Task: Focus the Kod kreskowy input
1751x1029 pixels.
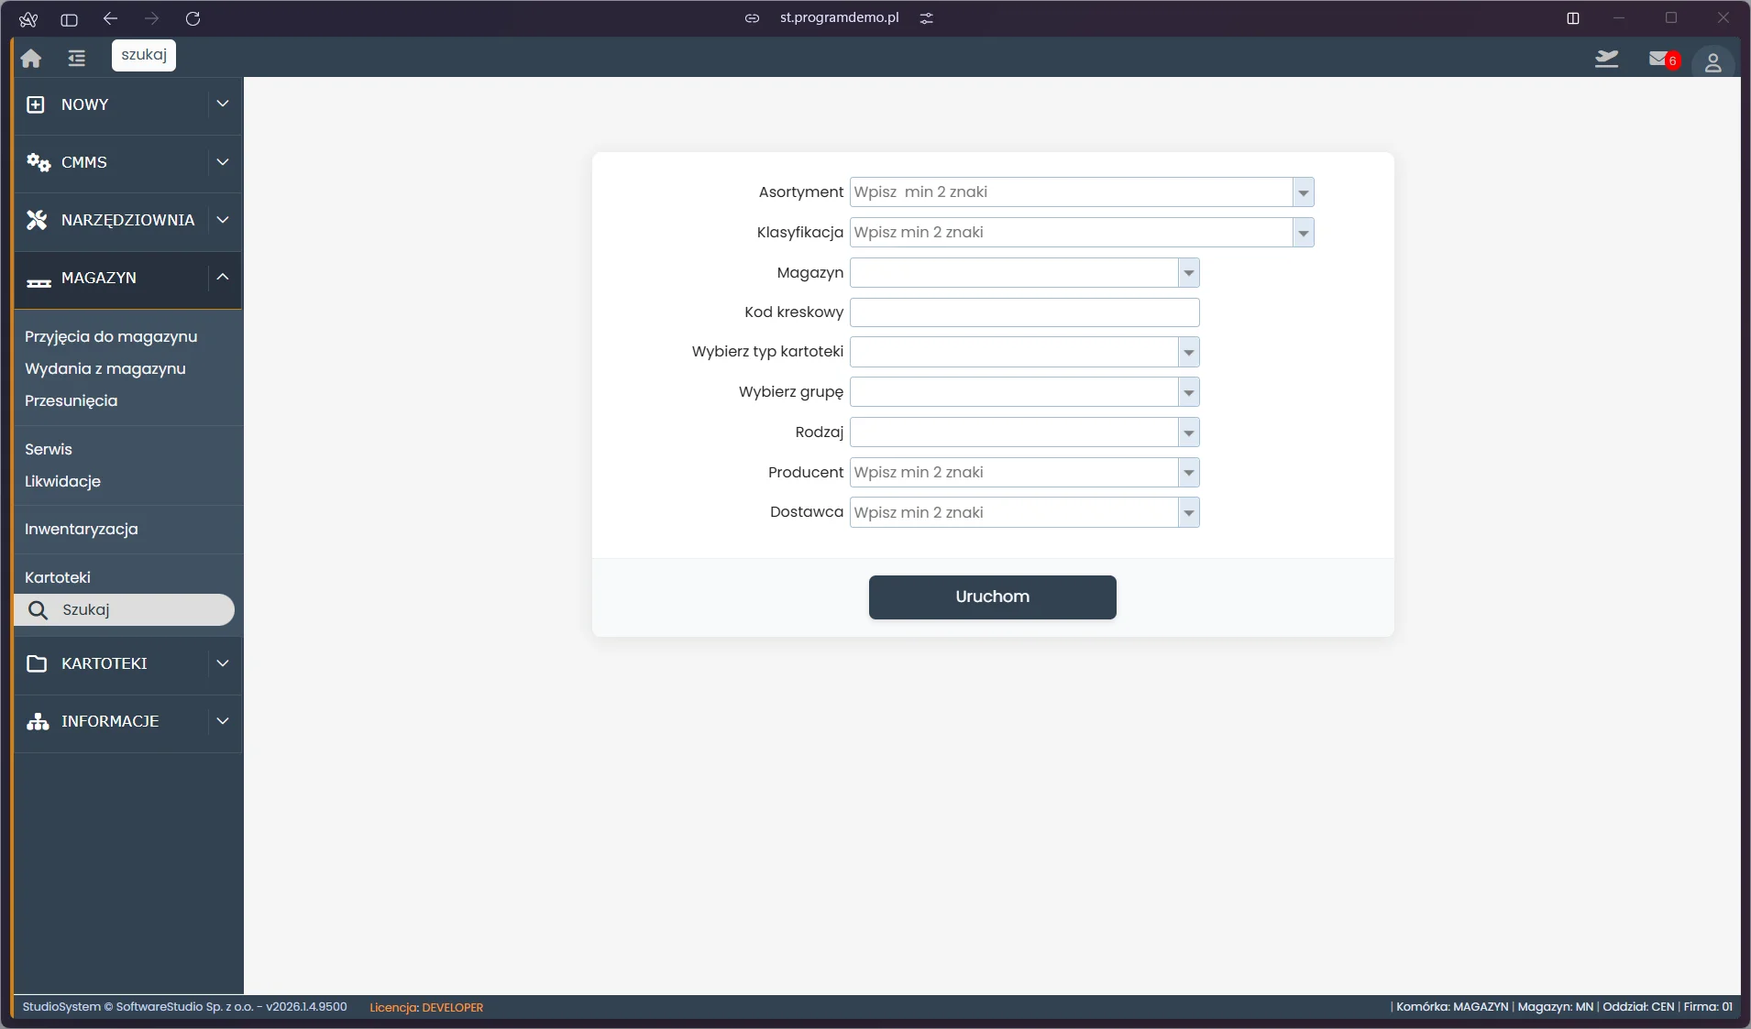Action: pyautogui.click(x=1024, y=312)
